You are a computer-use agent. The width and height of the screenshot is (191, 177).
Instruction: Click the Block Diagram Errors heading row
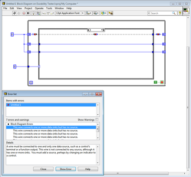(x=51, y=124)
